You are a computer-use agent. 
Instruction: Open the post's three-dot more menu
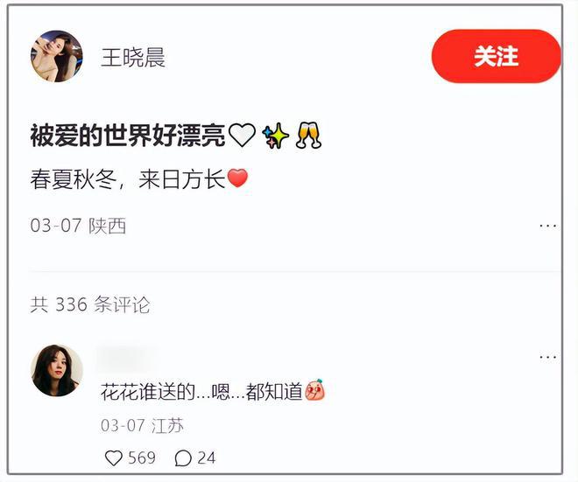547,226
